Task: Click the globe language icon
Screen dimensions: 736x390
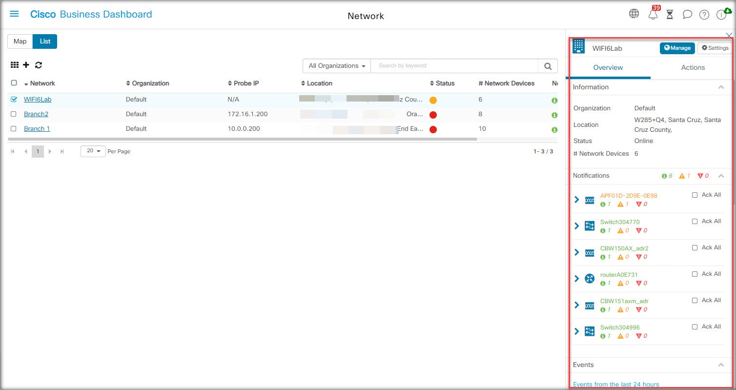Action: 634,14
